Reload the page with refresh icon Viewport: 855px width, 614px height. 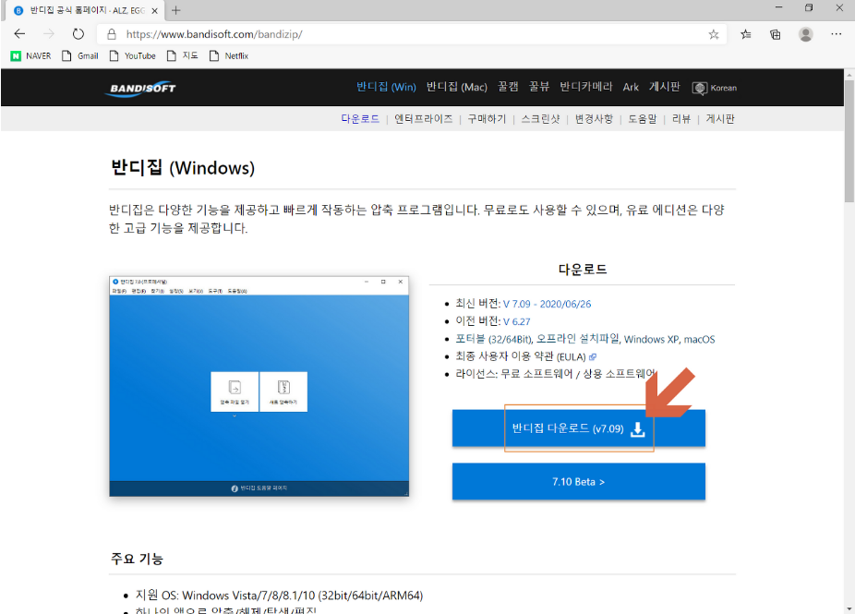[x=78, y=34]
